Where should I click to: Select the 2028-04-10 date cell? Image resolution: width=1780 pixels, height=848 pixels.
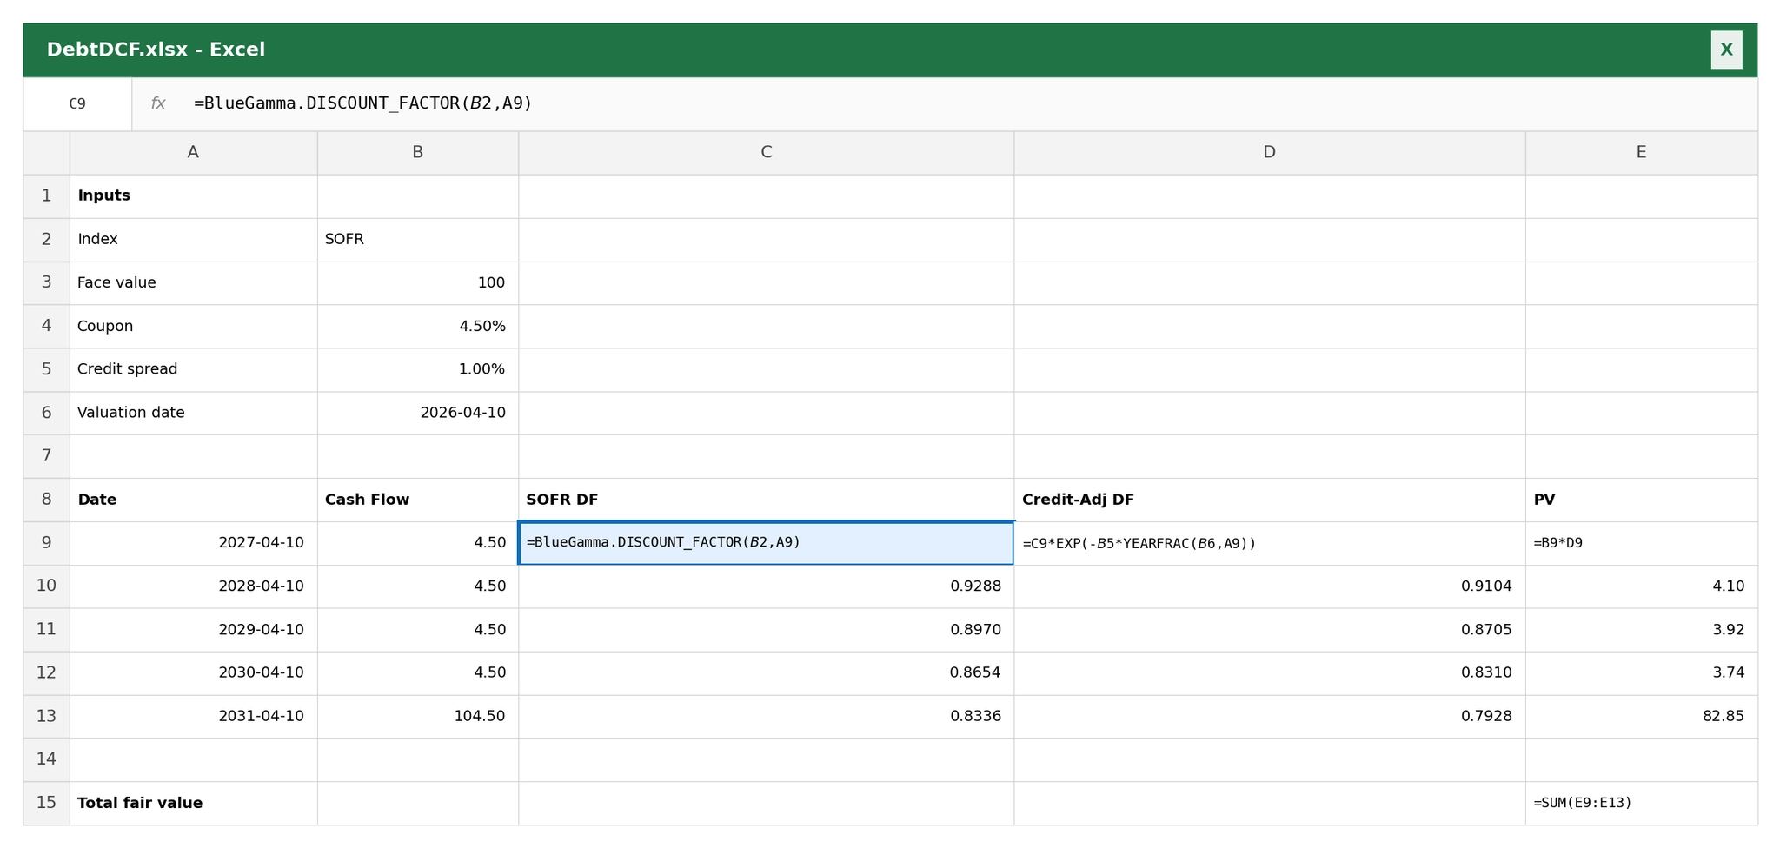[x=193, y=586]
